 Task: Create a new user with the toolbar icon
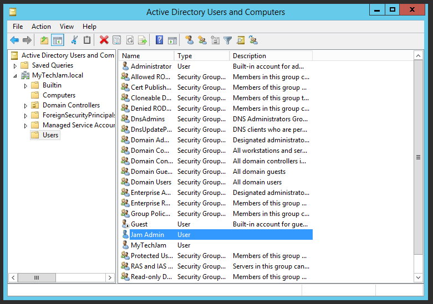pyautogui.click(x=189, y=40)
